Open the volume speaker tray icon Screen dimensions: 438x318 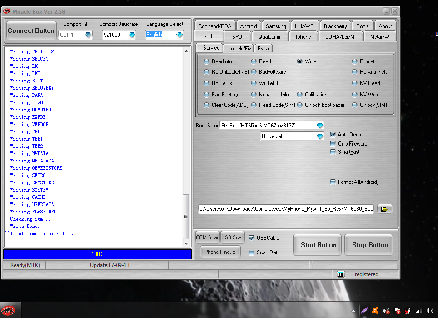(x=430, y=311)
